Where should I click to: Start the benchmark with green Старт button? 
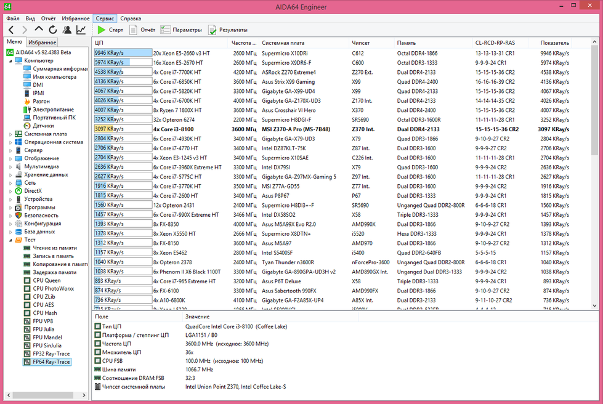[x=110, y=30]
